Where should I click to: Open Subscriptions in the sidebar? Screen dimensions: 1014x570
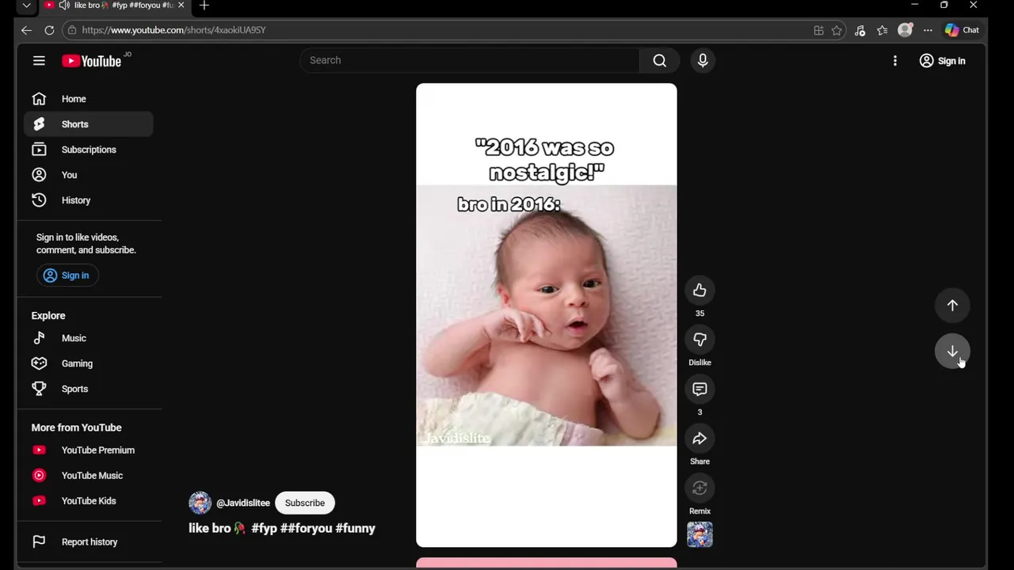88,150
